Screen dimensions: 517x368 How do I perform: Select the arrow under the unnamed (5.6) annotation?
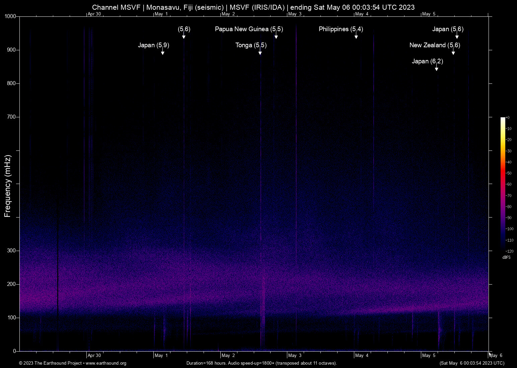click(x=184, y=36)
